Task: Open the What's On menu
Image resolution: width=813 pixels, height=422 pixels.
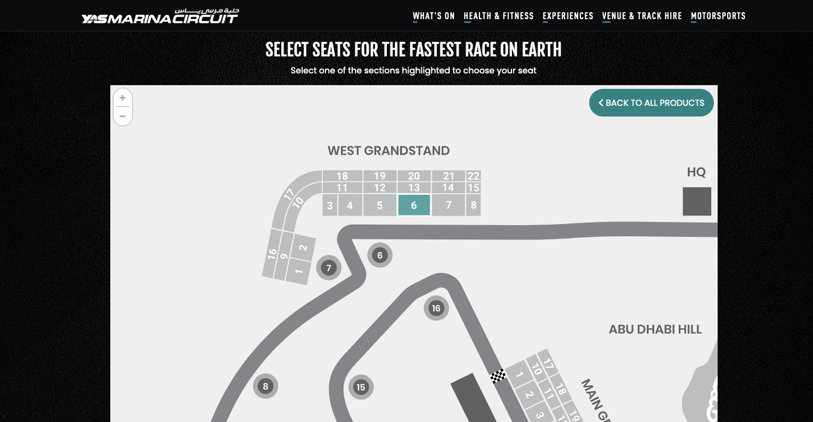Action: (434, 16)
